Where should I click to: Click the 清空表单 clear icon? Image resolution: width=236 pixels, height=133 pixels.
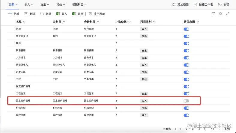click(90, 14)
